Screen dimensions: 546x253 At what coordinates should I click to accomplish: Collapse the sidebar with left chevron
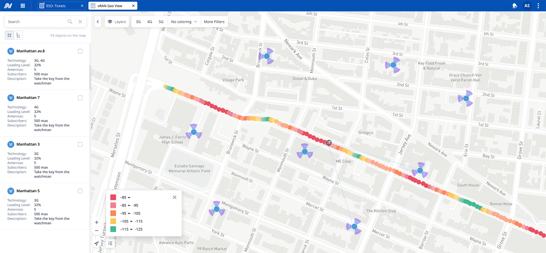pyautogui.click(x=98, y=22)
